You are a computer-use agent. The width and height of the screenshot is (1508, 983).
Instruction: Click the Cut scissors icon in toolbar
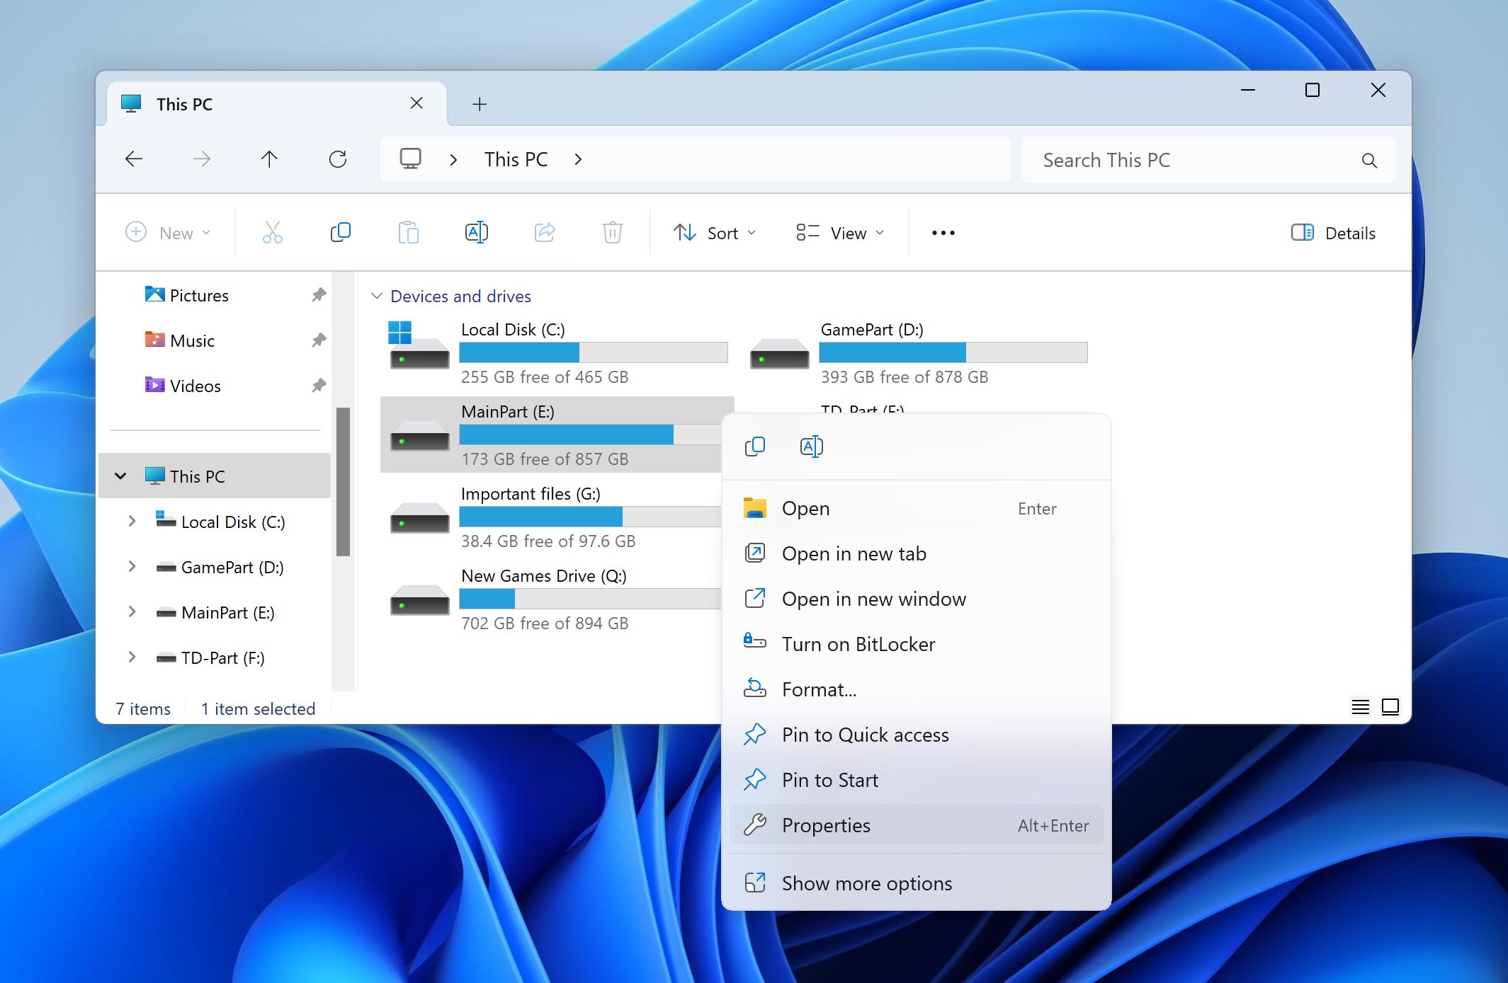(x=272, y=232)
